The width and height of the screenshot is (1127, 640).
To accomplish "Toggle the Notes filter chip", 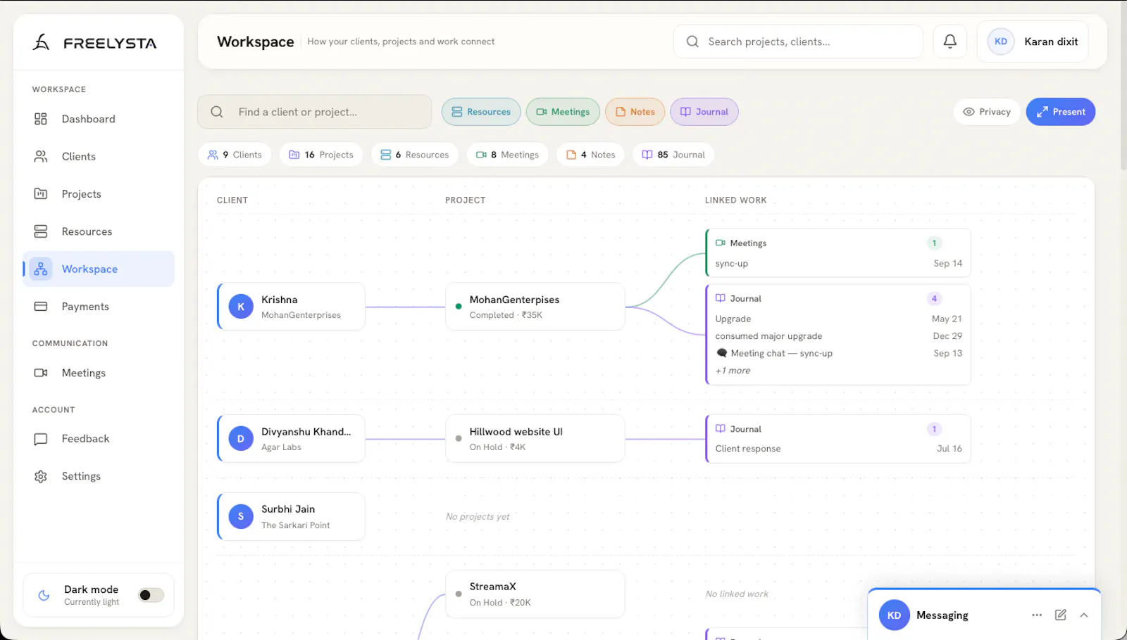I will (635, 112).
